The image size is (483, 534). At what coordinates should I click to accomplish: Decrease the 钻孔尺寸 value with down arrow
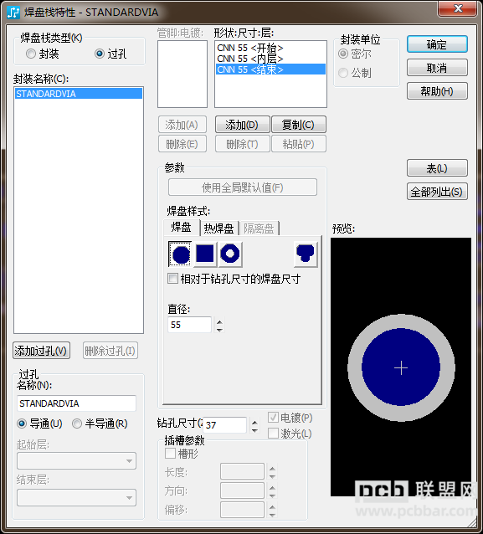tap(254, 429)
